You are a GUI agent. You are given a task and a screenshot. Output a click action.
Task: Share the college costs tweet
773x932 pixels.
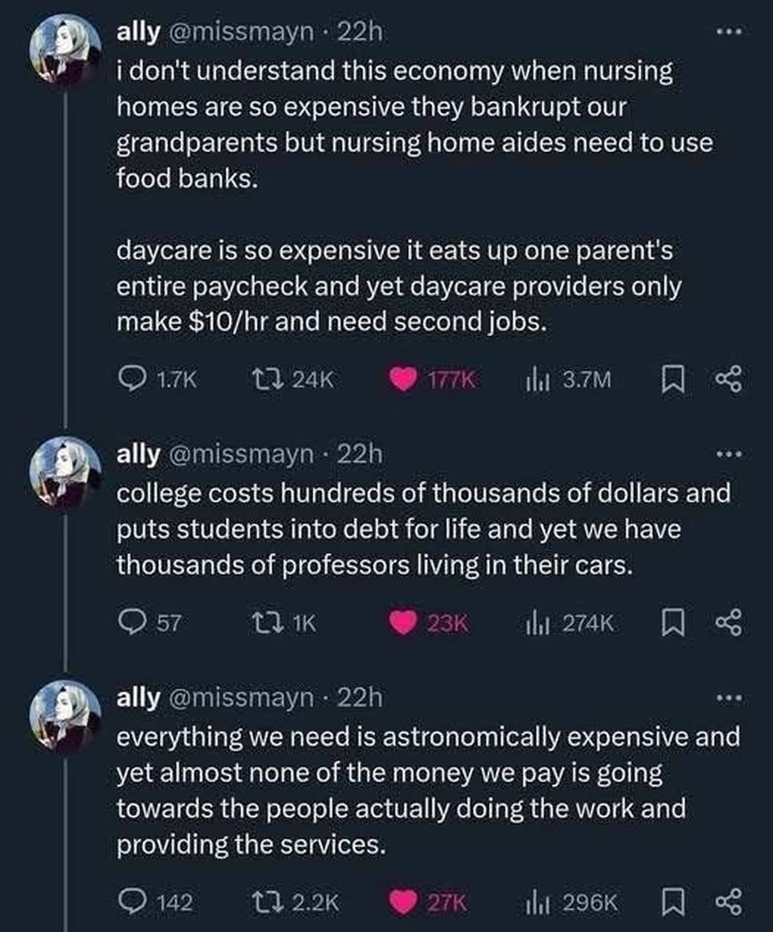[x=729, y=623]
